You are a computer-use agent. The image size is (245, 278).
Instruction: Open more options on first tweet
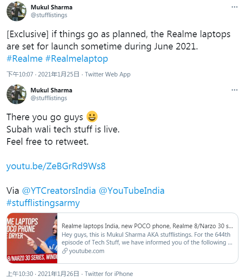click(x=234, y=7)
